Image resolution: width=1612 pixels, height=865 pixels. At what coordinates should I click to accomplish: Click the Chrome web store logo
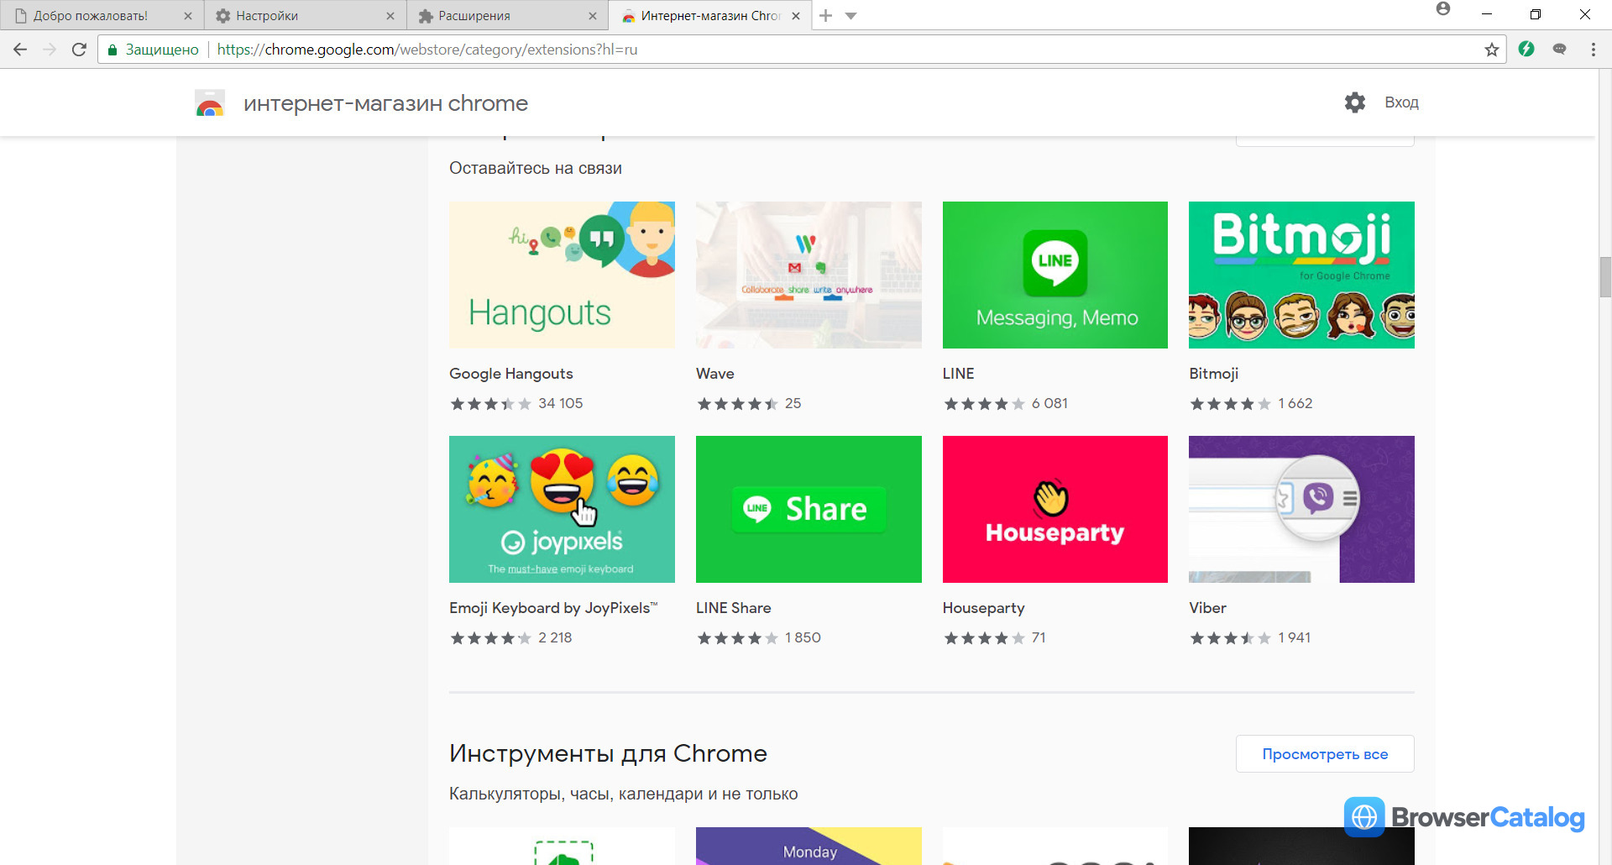coord(210,103)
